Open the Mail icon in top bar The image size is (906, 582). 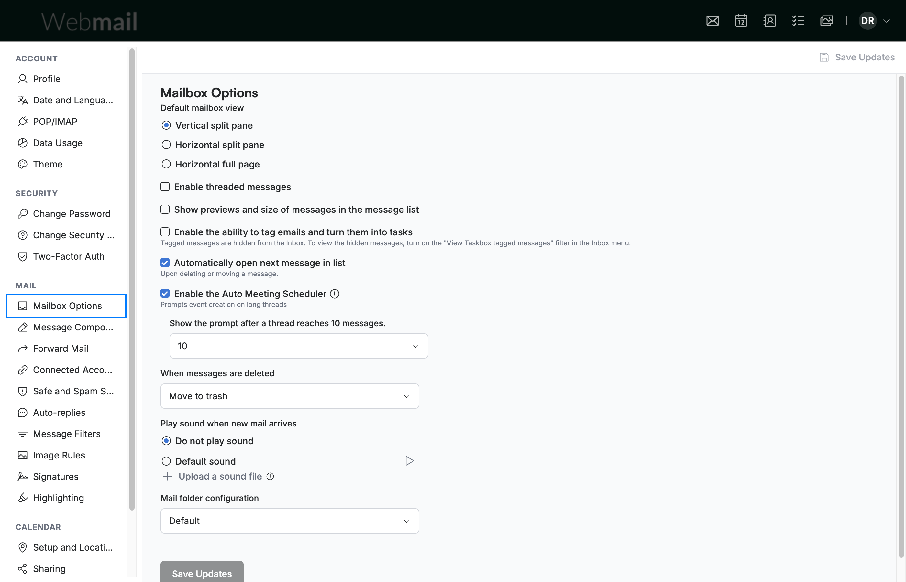[713, 20]
